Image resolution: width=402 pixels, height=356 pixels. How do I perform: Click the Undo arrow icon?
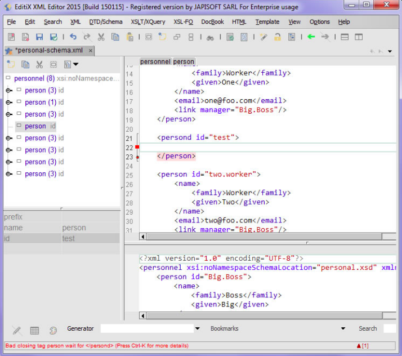(73, 37)
